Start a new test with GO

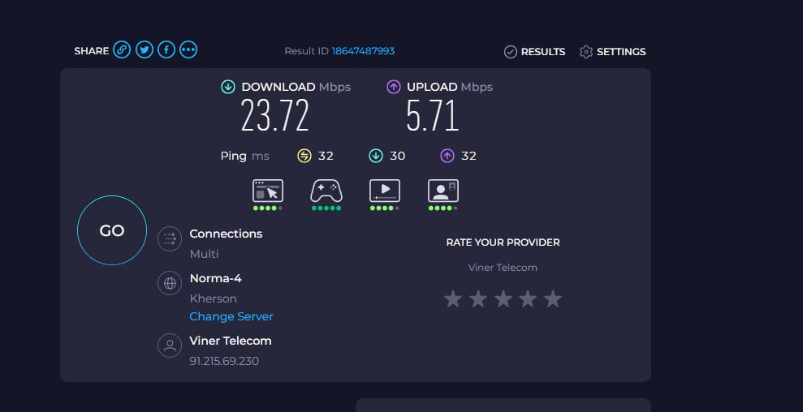112,230
